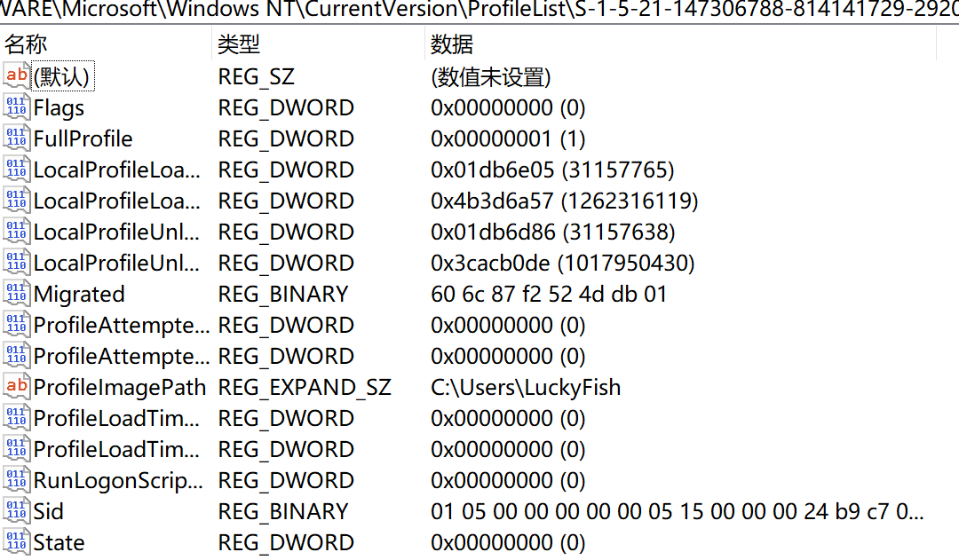Viewport: 959px width, 560px height.
Task: Click the C:\Users\LuckyFish data cell
Action: tap(526, 388)
